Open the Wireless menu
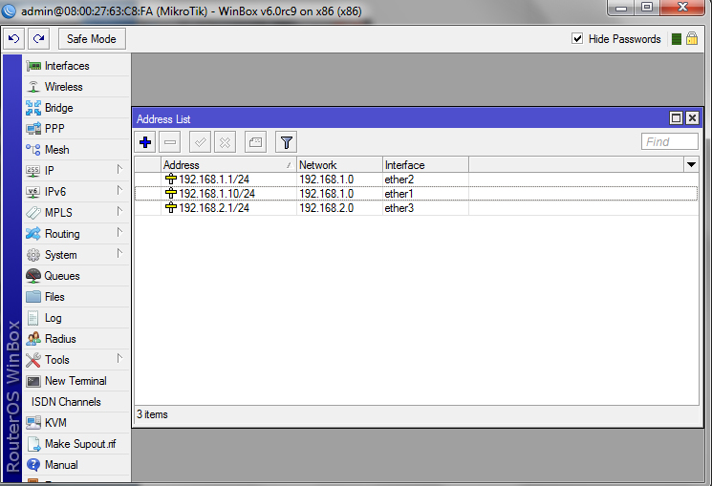The width and height of the screenshot is (712, 486). (76, 87)
